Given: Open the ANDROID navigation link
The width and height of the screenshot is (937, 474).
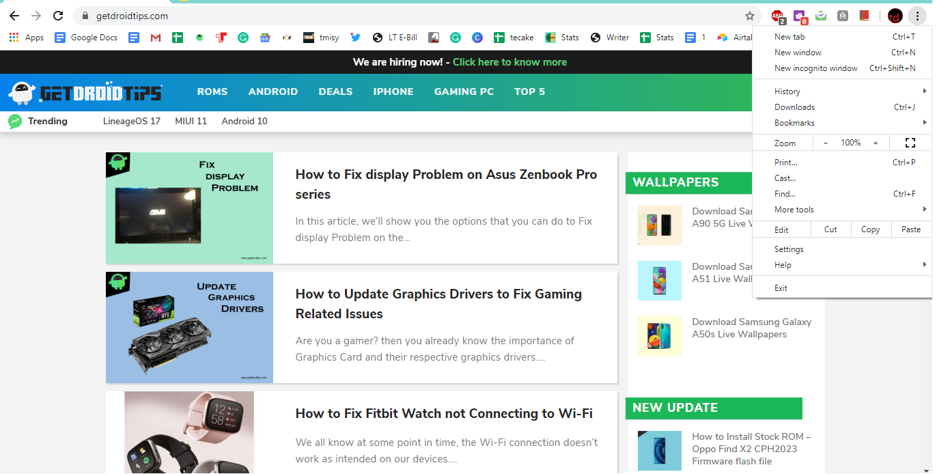Looking at the screenshot, I should (273, 92).
